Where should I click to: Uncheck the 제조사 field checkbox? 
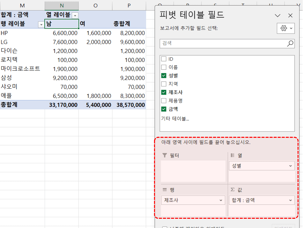click(x=164, y=92)
